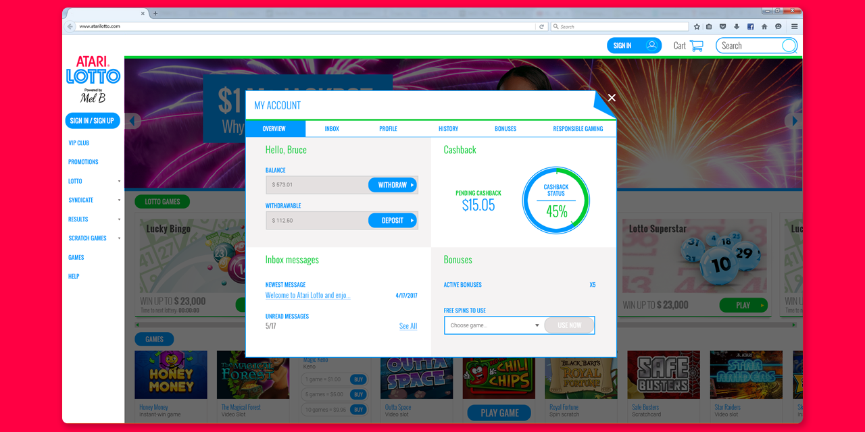This screenshot has width=865, height=432.
Task: Open the Choose game dropdown
Action: (495, 325)
